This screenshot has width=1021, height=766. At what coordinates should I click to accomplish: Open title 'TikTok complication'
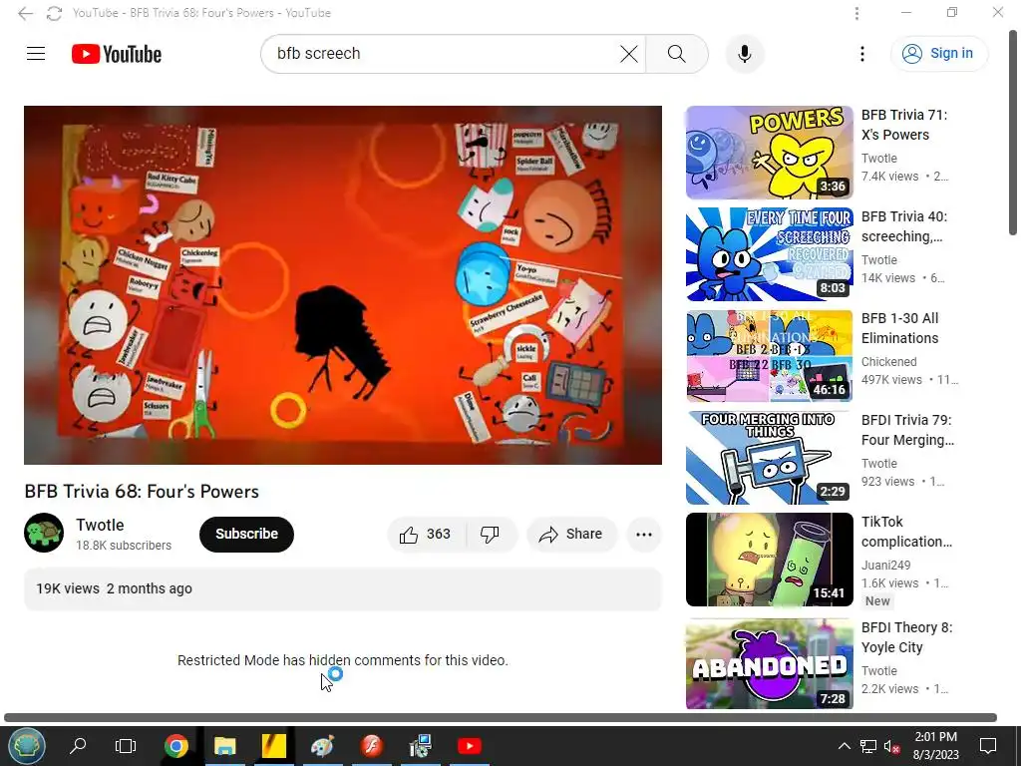(906, 532)
